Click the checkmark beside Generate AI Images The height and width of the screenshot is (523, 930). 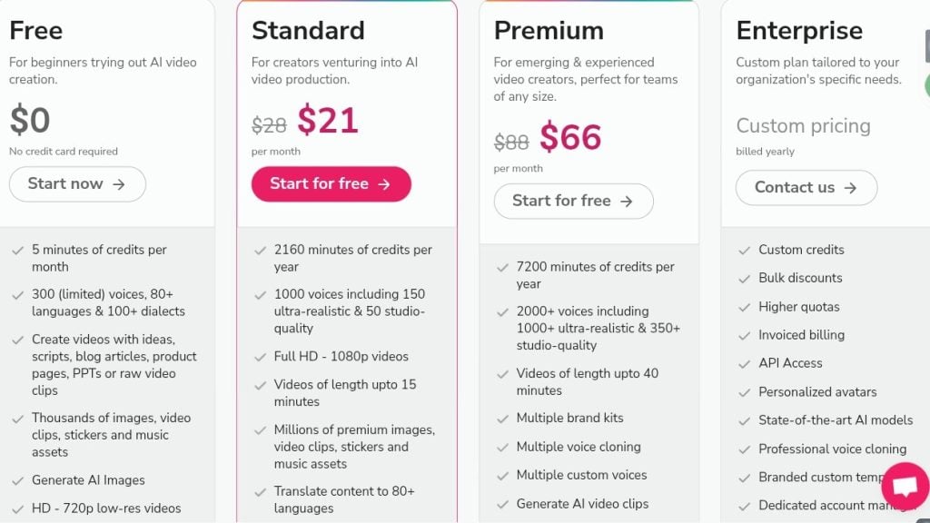tap(17, 480)
